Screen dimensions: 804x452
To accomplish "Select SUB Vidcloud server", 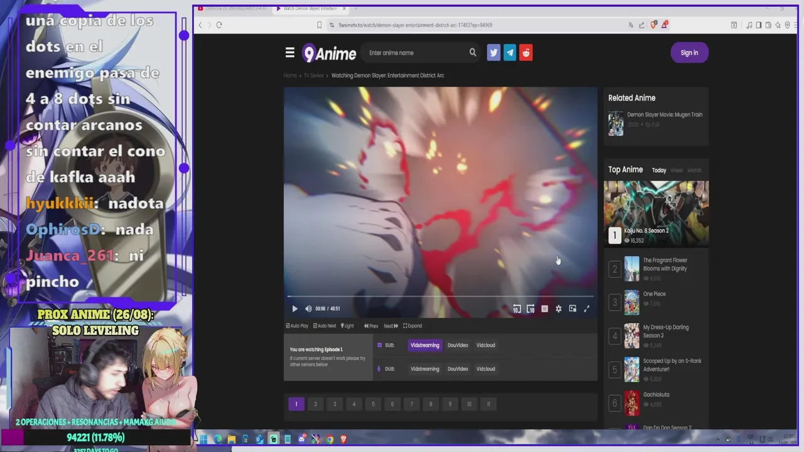I will [x=486, y=345].
